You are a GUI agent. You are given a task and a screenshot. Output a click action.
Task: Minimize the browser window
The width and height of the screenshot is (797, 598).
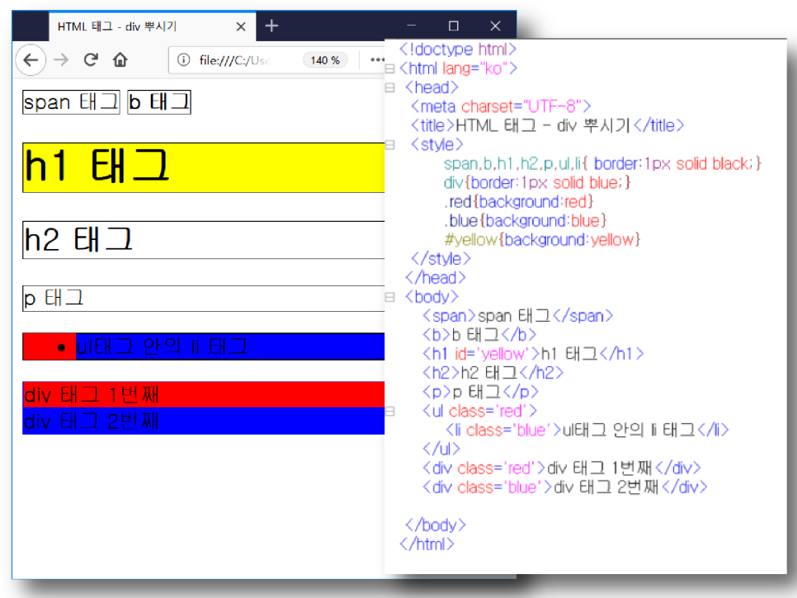point(411,26)
